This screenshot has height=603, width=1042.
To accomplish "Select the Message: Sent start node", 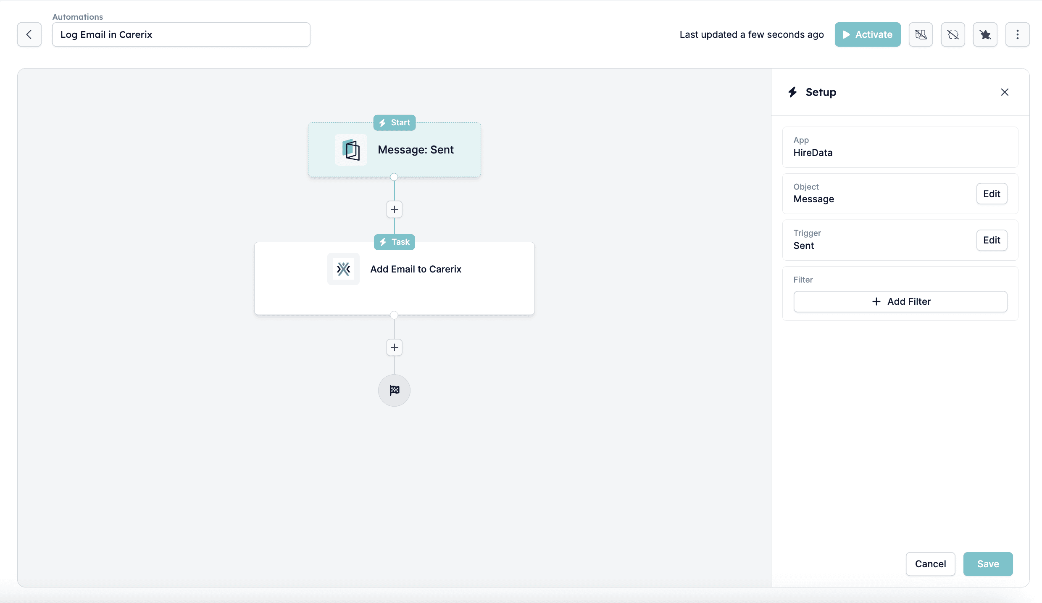I will click(x=394, y=150).
